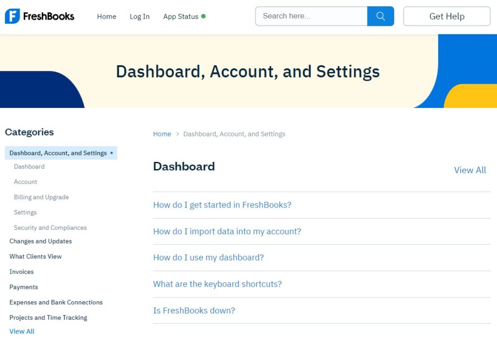Click the Dashboard section heading
Image resolution: width=497 pixels, height=344 pixels.
(x=184, y=166)
